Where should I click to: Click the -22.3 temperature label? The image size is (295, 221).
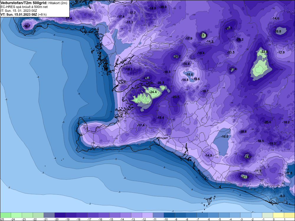(x=203, y=35)
